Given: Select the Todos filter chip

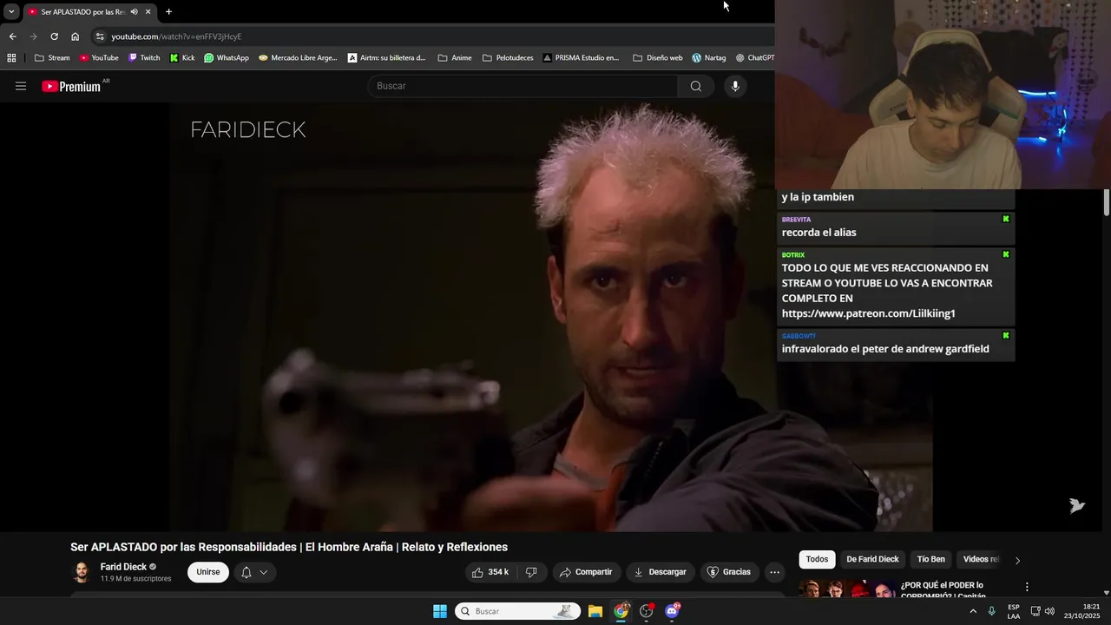Looking at the screenshot, I should [x=817, y=559].
